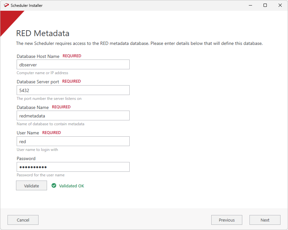Click REQUIRED beside Database Server port
This screenshot has width=288, height=230.
click(x=72, y=81)
